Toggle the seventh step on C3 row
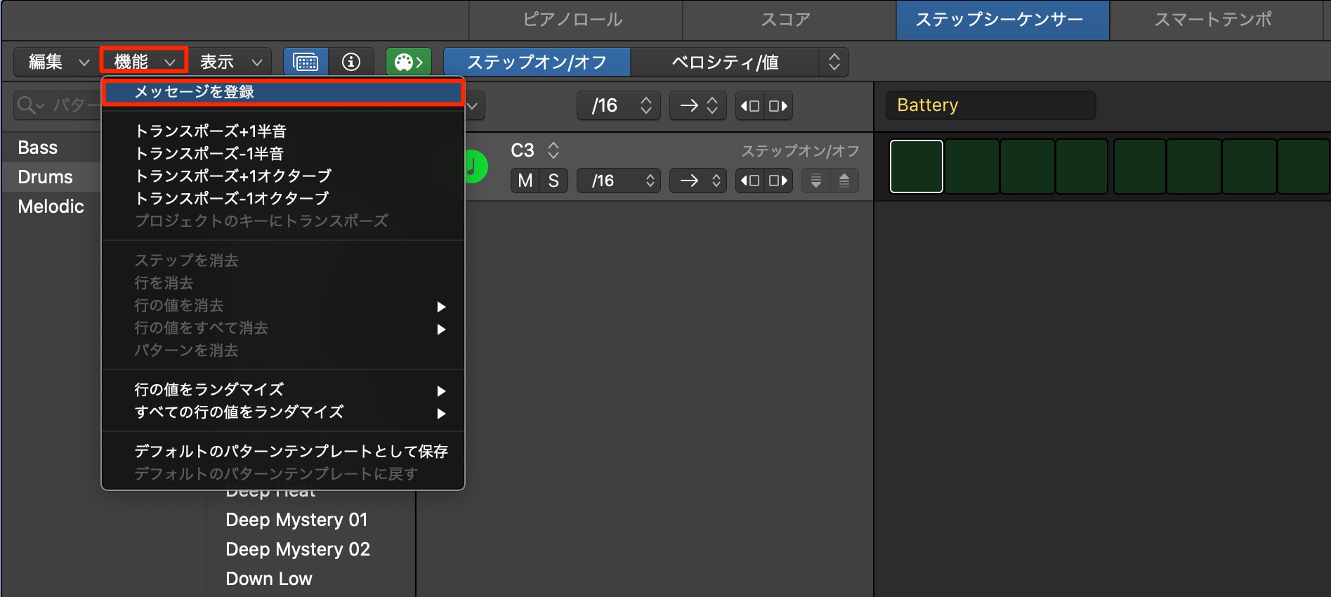1331x597 pixels. pos(1250,166)
